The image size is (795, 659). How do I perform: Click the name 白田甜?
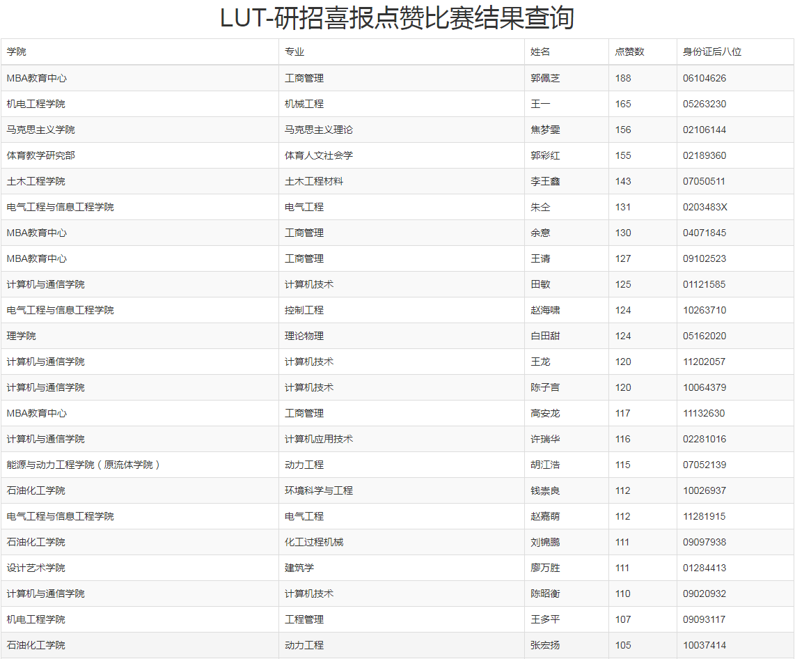coord(545,337)
